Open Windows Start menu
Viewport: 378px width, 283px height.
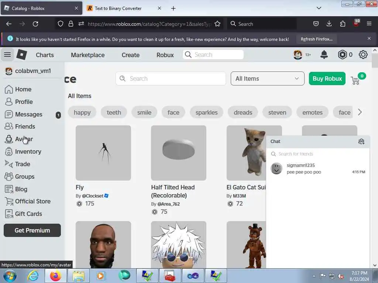click(10, 276)
